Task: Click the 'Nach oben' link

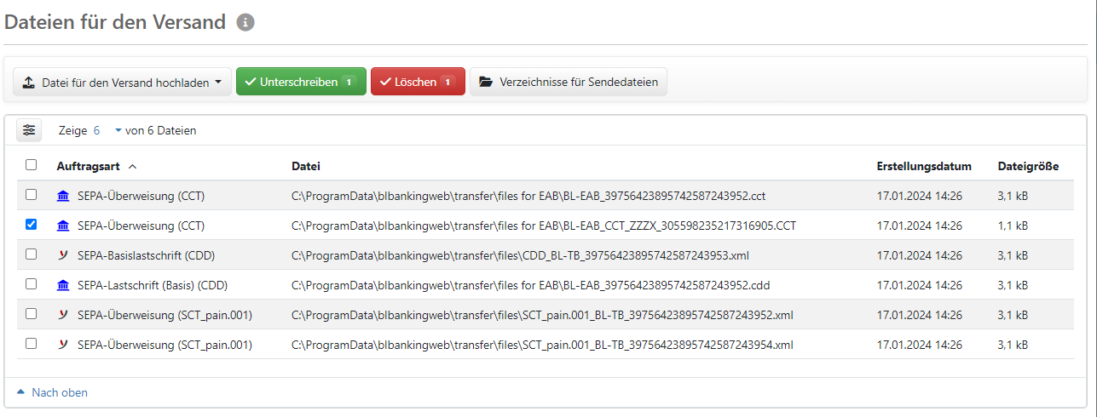Action: (x=52, y=392)
